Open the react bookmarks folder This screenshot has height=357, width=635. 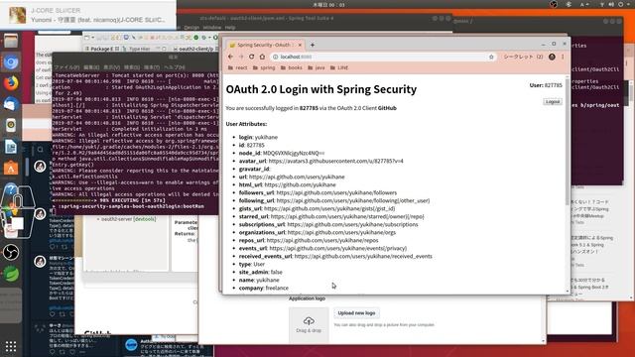[238, 67]
